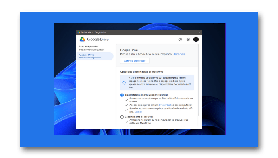The width and height of the screenshot is (278, 158).
Task: Click the Como? link
Action: click(138, 112)
